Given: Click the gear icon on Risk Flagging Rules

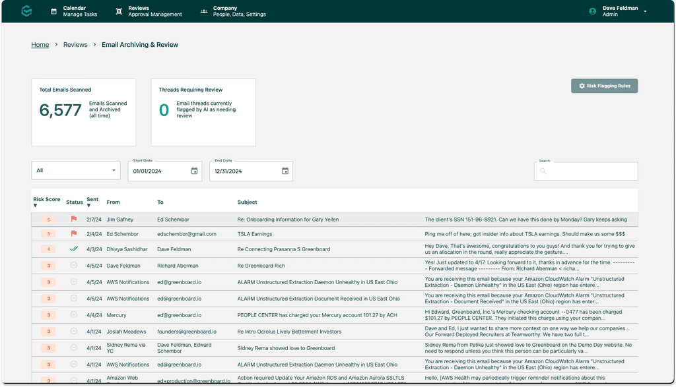Looking at the screenshot, I should point(581,86).
